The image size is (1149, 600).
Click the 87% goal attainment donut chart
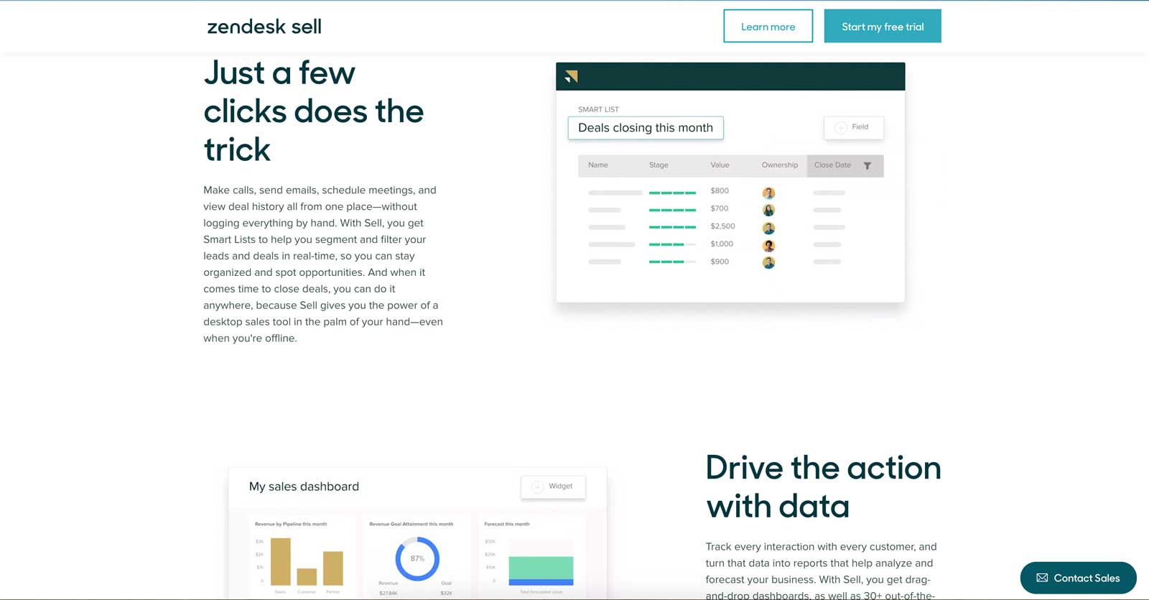[417, 558]
